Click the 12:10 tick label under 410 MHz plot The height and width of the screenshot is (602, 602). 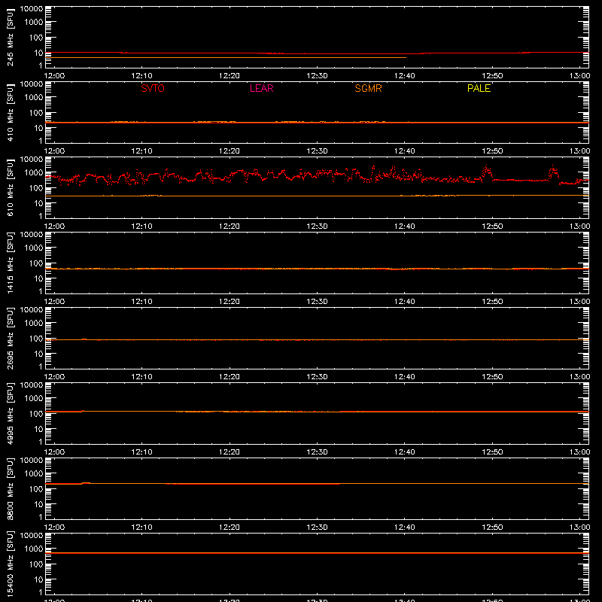141,151
